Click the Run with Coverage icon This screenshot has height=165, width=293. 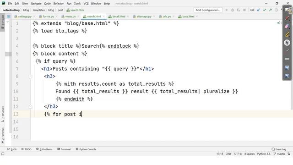click(239, 10)
